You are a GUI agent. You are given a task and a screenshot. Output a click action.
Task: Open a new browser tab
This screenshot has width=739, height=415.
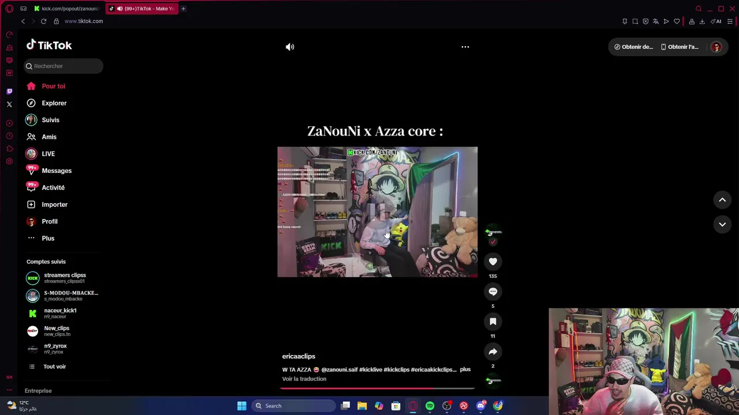pyautogui.click(x=183, y=9)
